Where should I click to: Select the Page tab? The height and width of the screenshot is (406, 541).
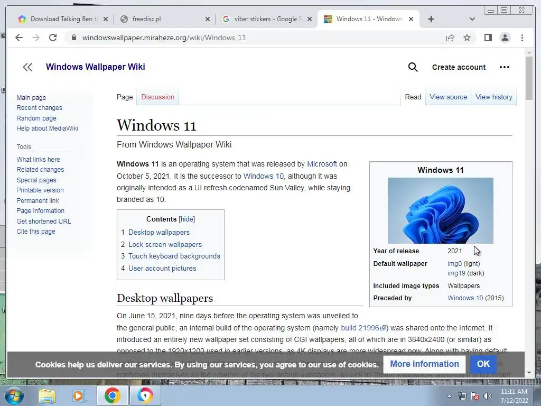(x=125, y=97)
